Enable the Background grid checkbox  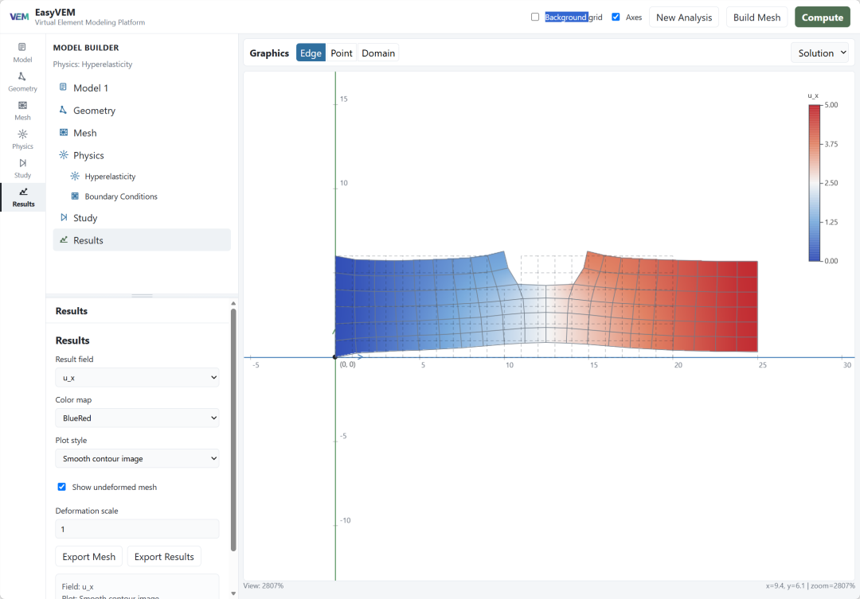point(535,17)
